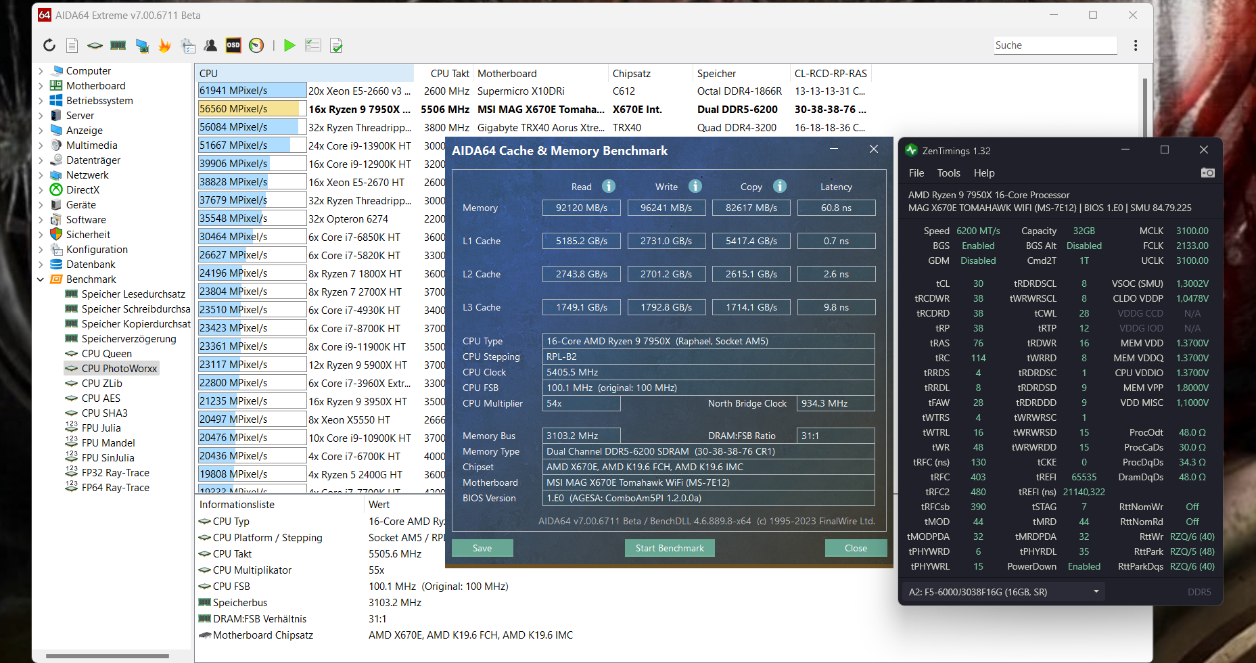The image size is (1256, 663).
Task: Show info for Write column
Action: (695, 186)
